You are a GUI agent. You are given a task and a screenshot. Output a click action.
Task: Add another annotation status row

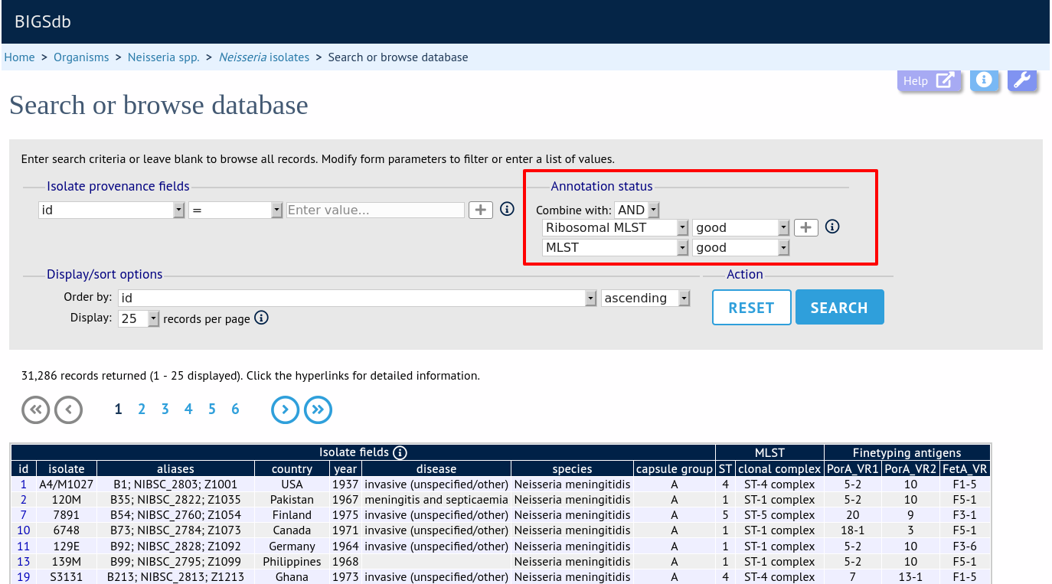point(806,227)
